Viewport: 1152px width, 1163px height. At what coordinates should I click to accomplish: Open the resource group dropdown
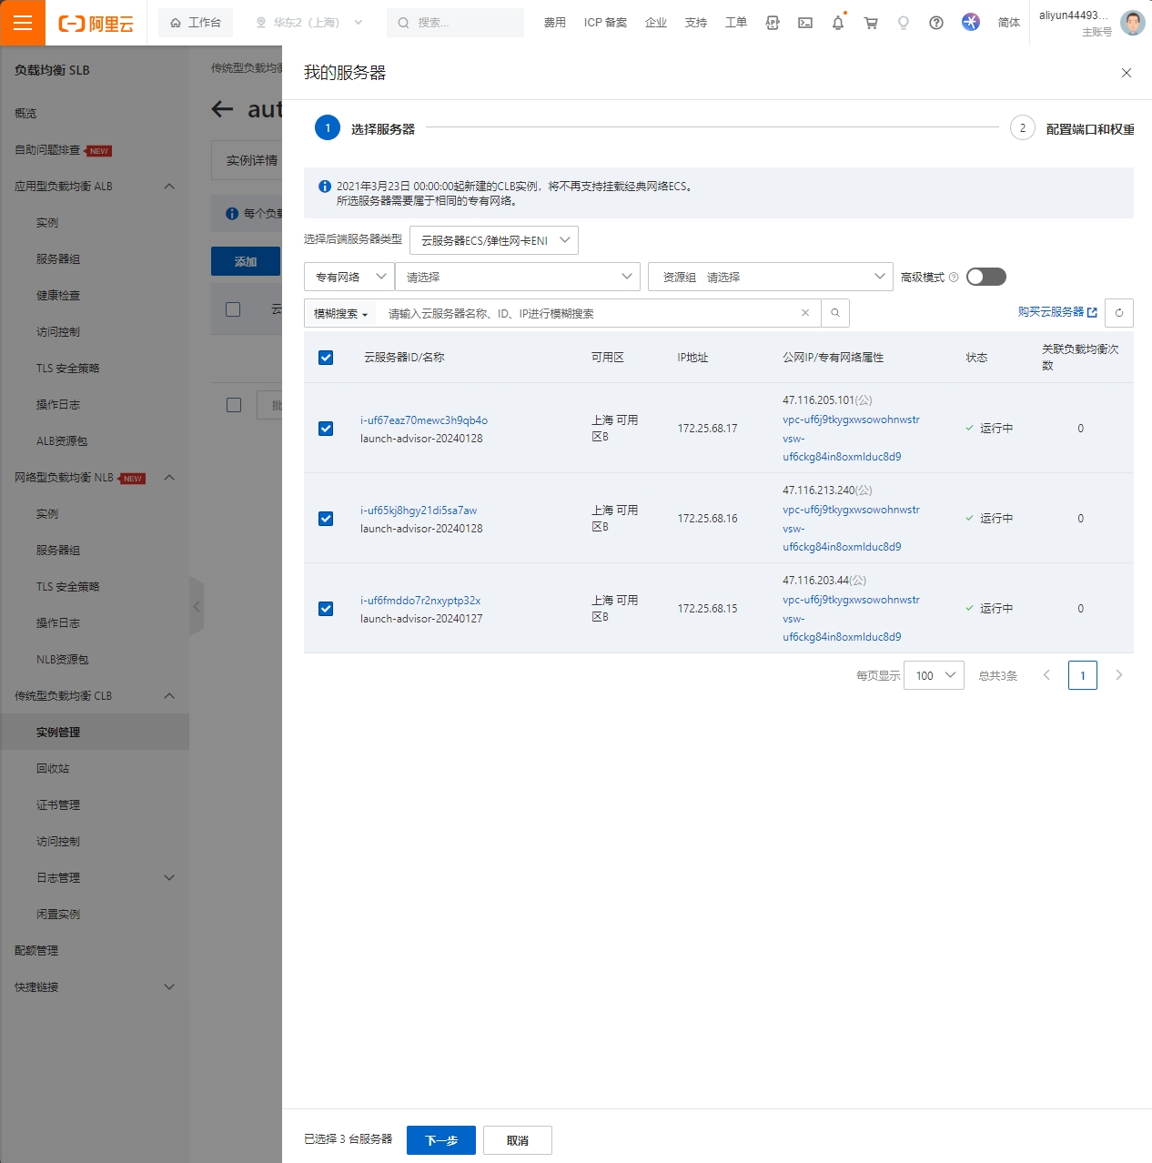click(769, 277)
